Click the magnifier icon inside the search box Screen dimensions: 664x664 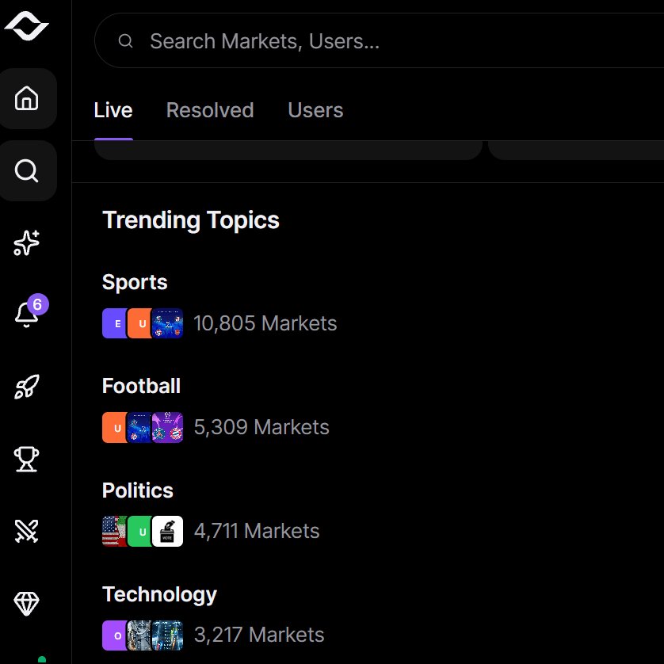click(x=125, y=40)
